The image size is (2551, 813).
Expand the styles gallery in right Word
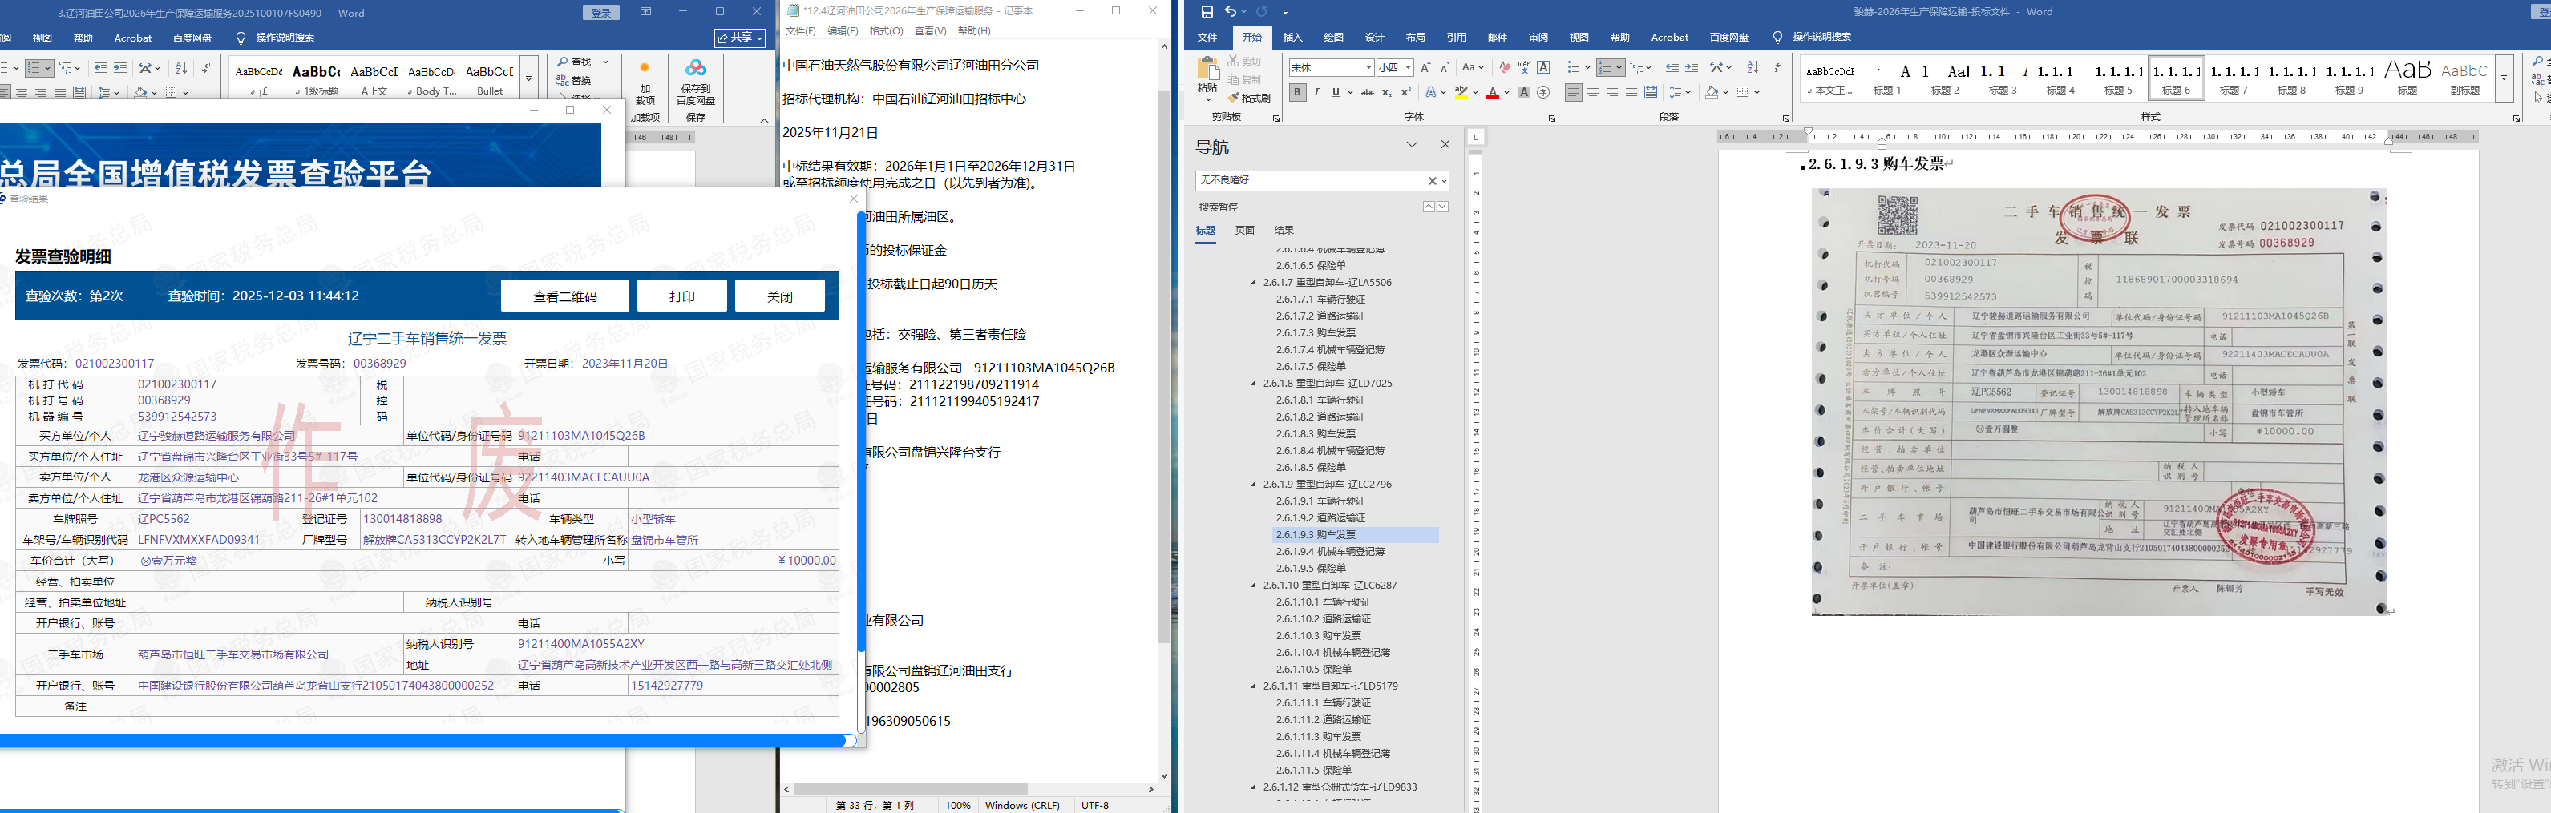[x=2504, y=78]
